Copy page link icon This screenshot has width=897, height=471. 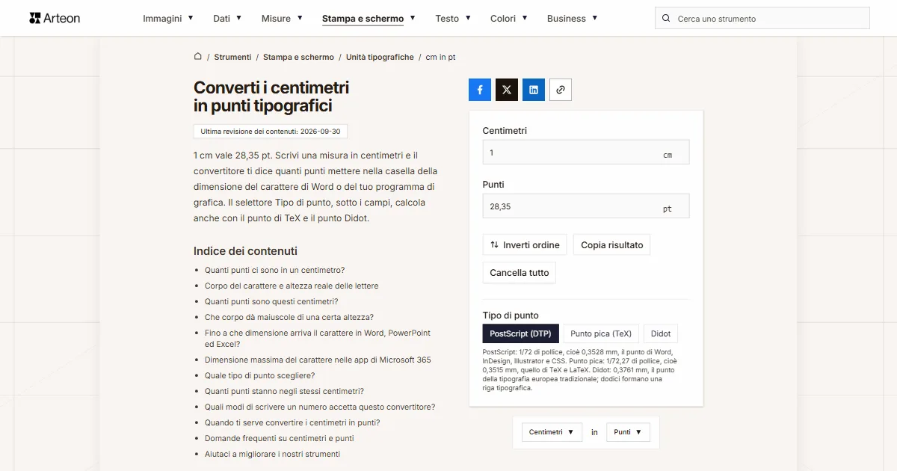click(x=561, y=90)
